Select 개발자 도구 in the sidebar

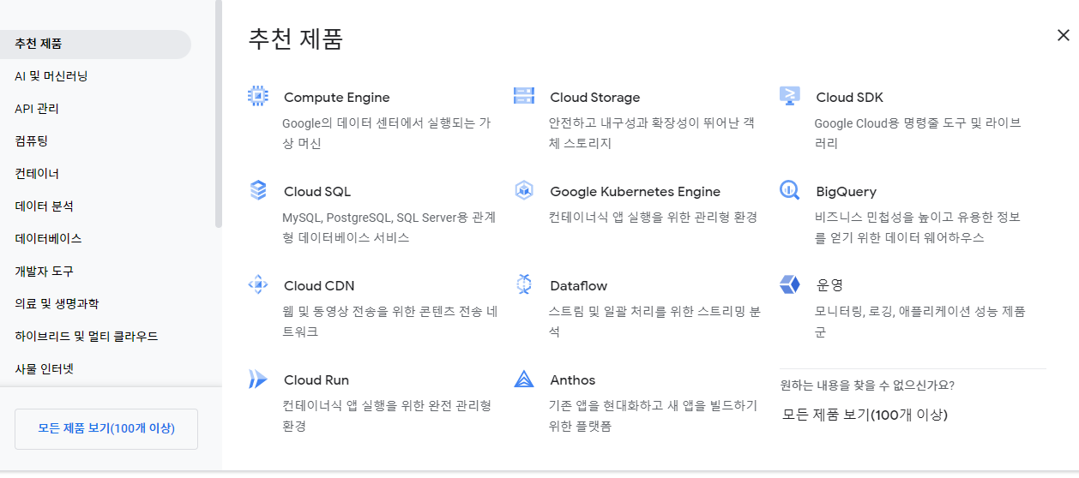(x=44, y=272)
